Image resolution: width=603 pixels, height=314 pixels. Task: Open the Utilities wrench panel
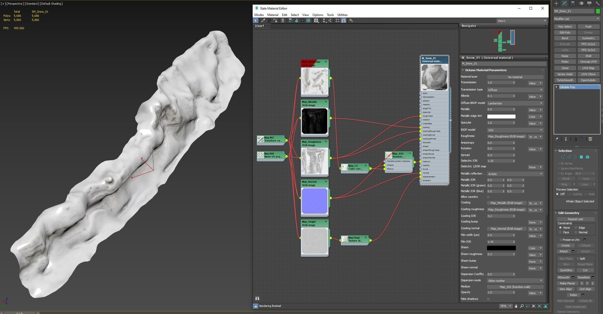tap(597, 3)
